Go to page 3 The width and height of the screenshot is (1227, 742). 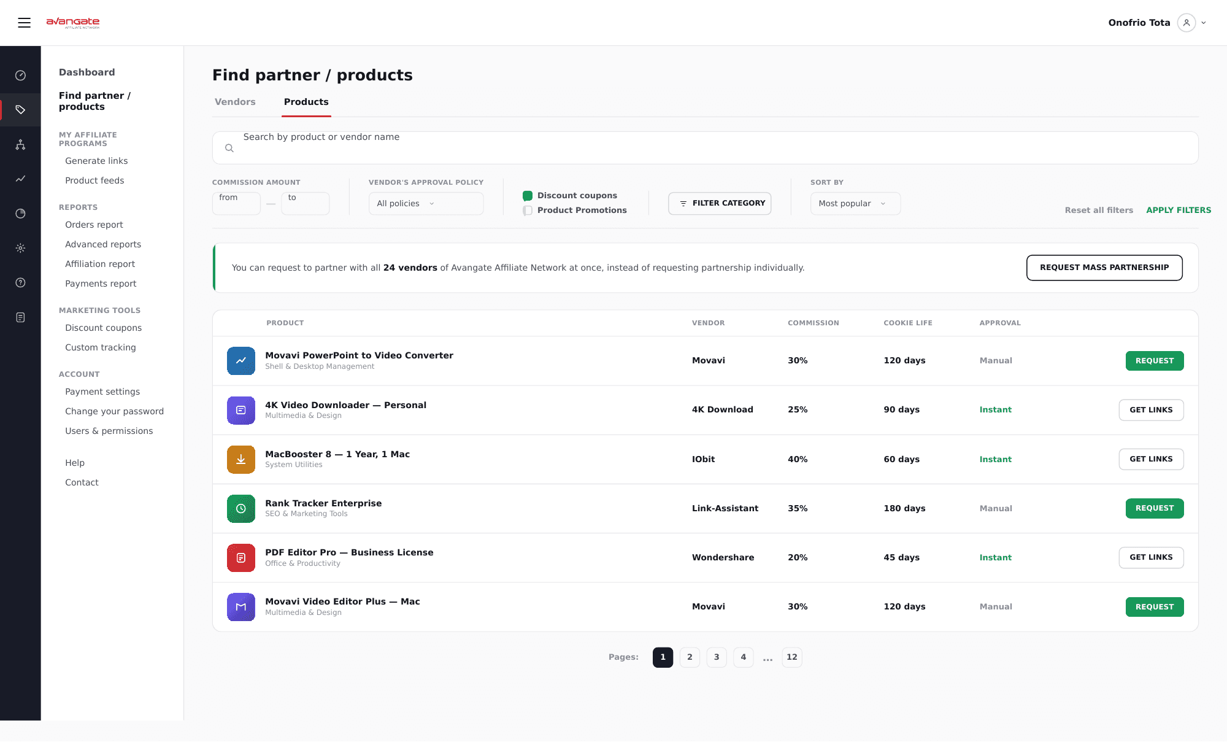(717, 657)
